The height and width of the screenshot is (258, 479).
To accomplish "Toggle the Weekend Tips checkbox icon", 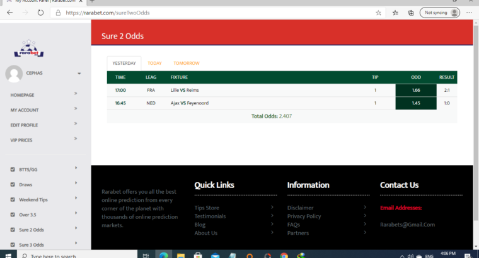I will pos(13,199).
